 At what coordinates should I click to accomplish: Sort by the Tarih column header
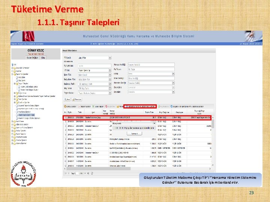pos(79,112)
